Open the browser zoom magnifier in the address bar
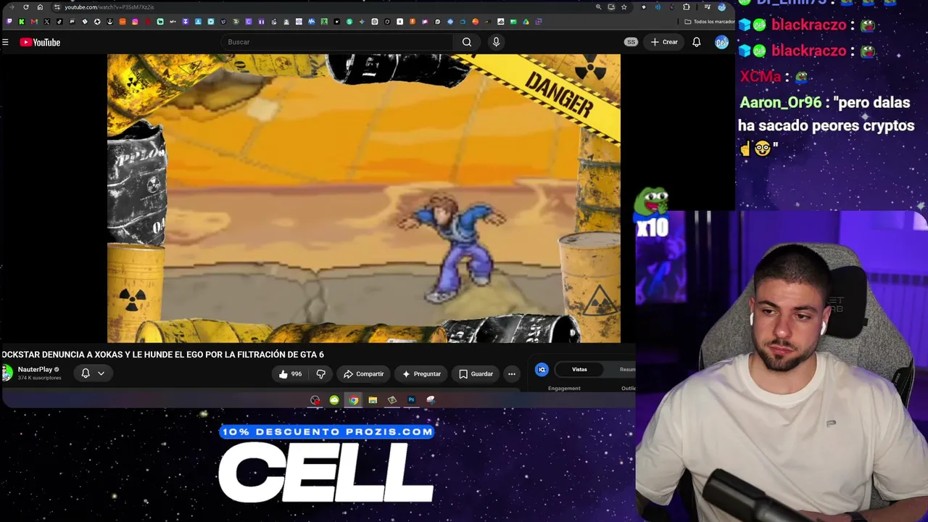Viewport: 928px width, 522px height. (x=598, y=7)
